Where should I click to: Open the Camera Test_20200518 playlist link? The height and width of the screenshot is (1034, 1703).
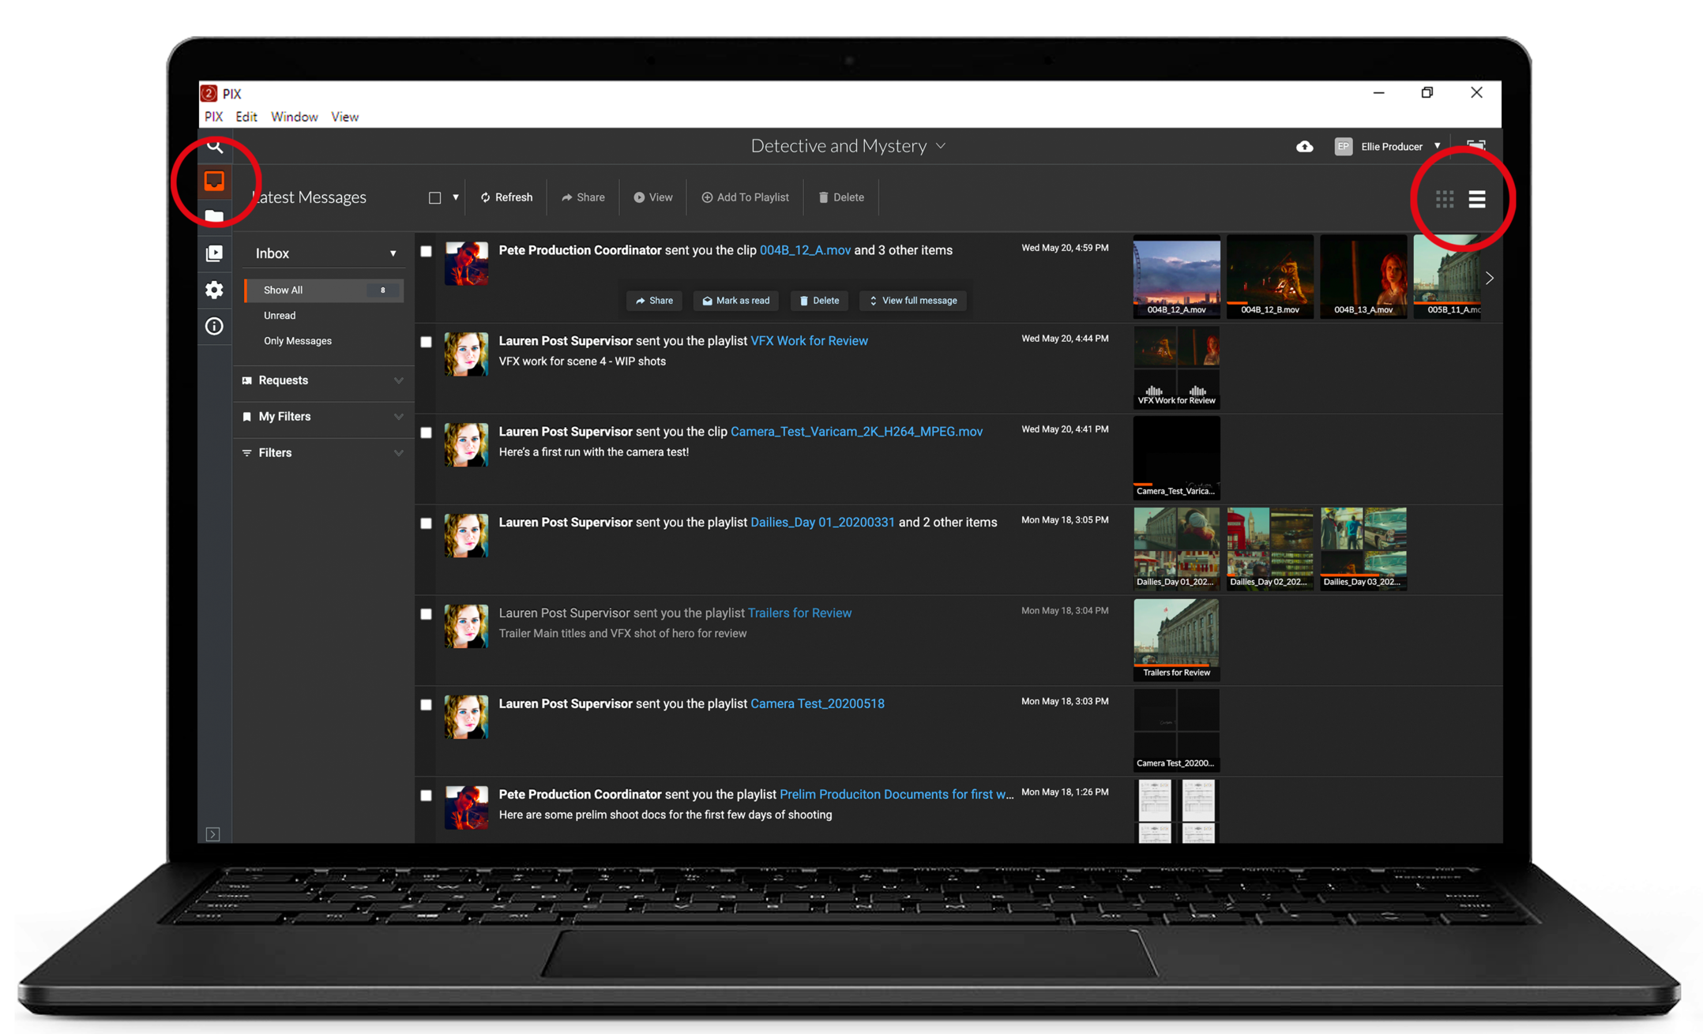click(x=817, y=703)
